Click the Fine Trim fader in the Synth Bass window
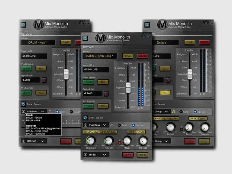 click(x=128, y=88)
